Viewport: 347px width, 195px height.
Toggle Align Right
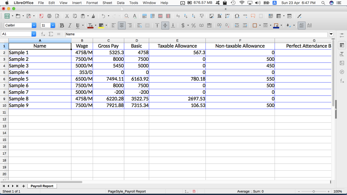pos(130,25)
